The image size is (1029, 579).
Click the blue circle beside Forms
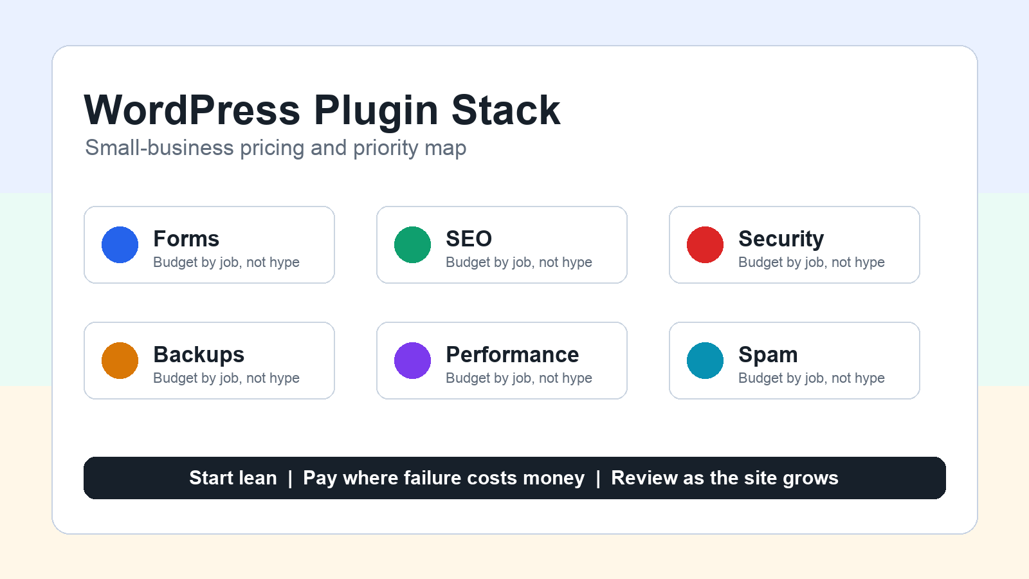(120, 244)
